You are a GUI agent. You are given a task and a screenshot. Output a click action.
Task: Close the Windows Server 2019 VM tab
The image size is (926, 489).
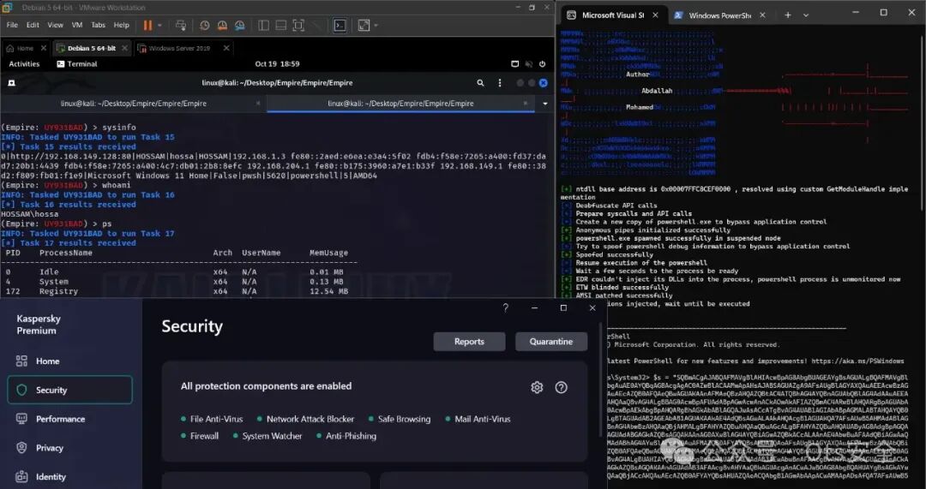pyautogui.click(x=226, y=48)
